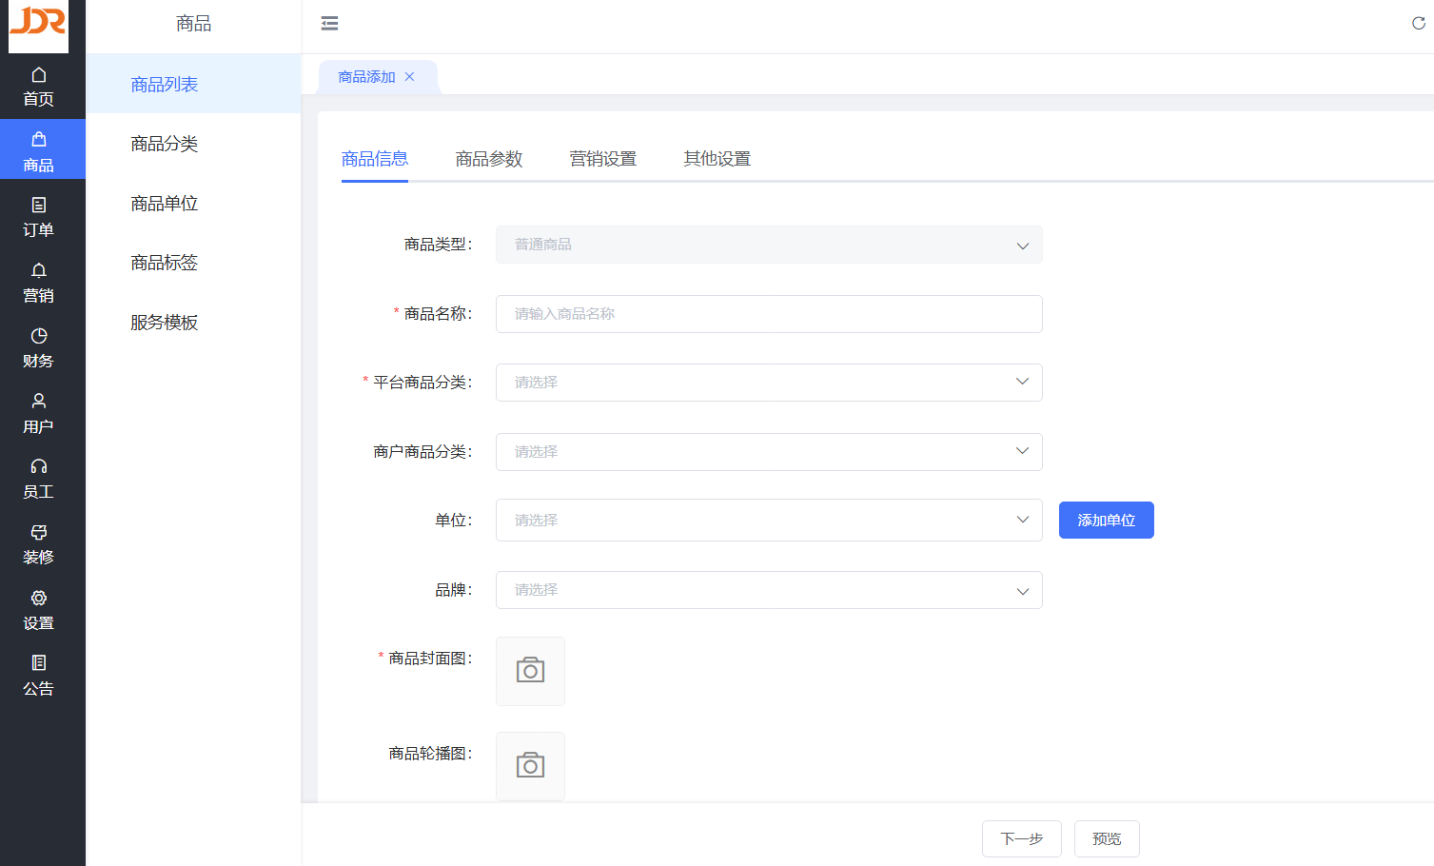
Task: Collapse the sidebar with the hamburger icon
Action: [x=329, y=24]
